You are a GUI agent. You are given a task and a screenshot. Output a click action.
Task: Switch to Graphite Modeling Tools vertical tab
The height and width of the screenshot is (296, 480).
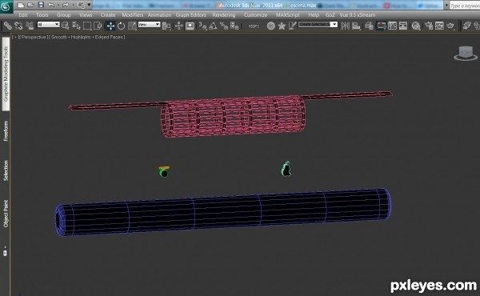[x=6, y=74]
